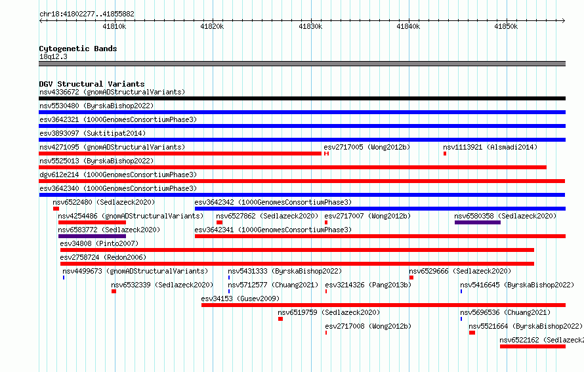Image resolution: width=584 pixels, height=372 pixels.
Task: Click the gray 18q12.3 cytogenetic band
Action: click(x=302, y=64)
